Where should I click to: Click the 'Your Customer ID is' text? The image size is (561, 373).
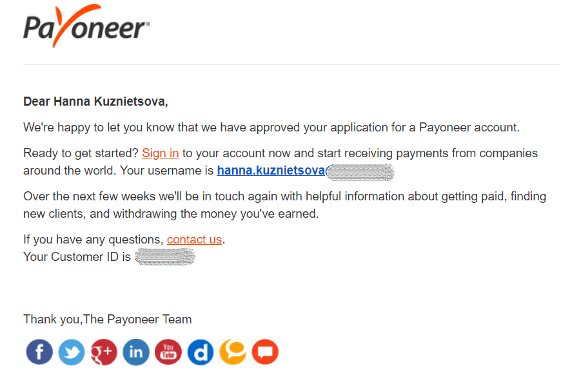click(77, 256)
